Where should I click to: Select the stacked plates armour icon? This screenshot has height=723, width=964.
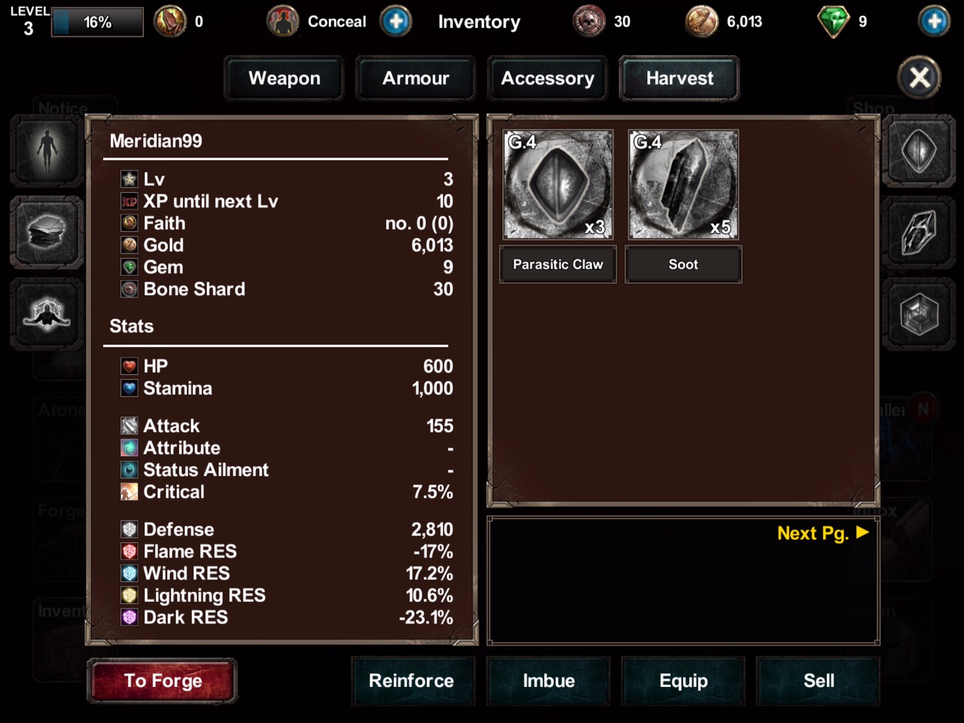tap(47, 233)
